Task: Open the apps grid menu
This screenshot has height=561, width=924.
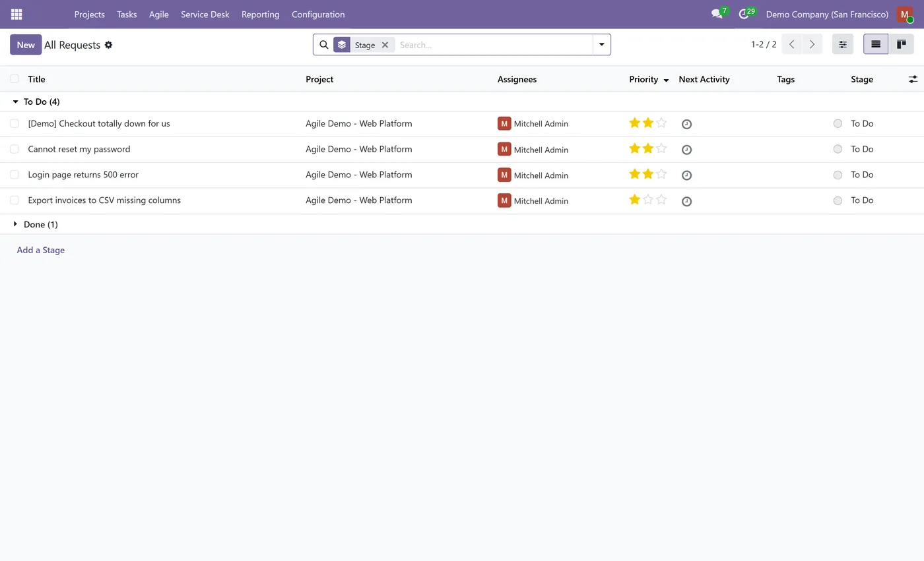Action: [16, 14]
